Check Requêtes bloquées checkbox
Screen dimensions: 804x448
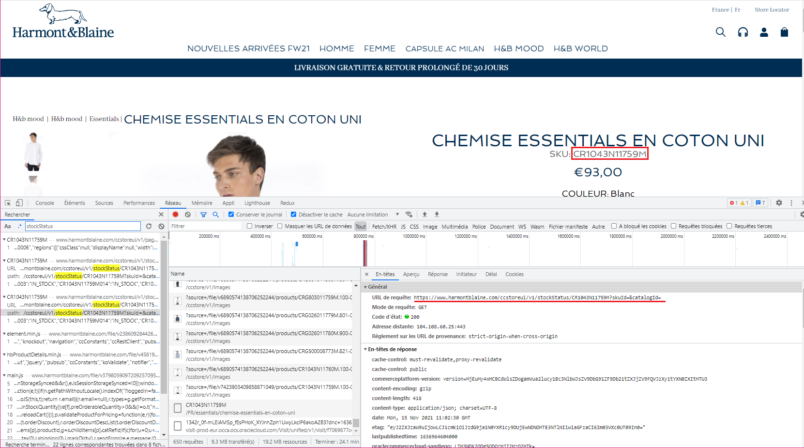tap(673, 226)
